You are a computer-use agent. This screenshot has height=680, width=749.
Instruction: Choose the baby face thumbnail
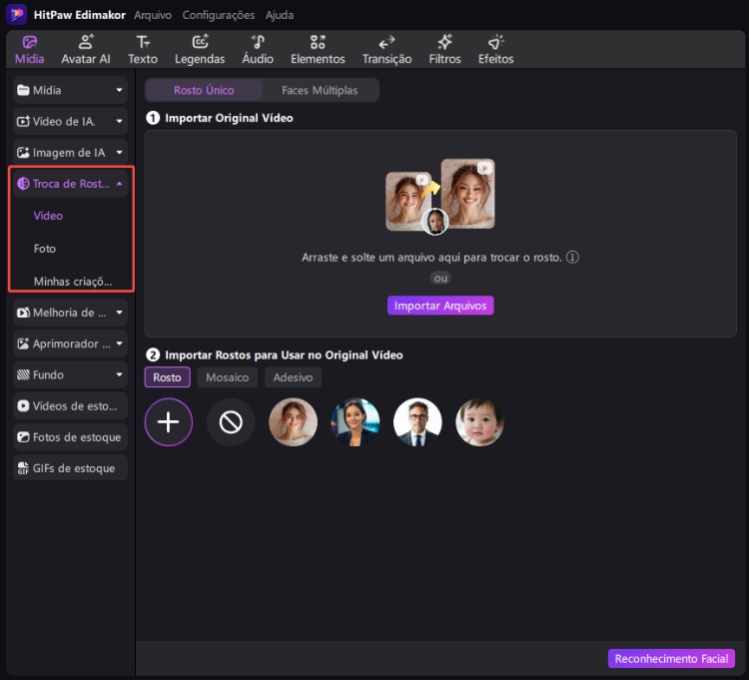[479, 422]
